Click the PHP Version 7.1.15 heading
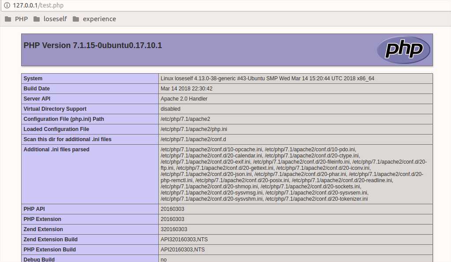The height and width of the screenshot is (262, 451). (x=93, y=45)
